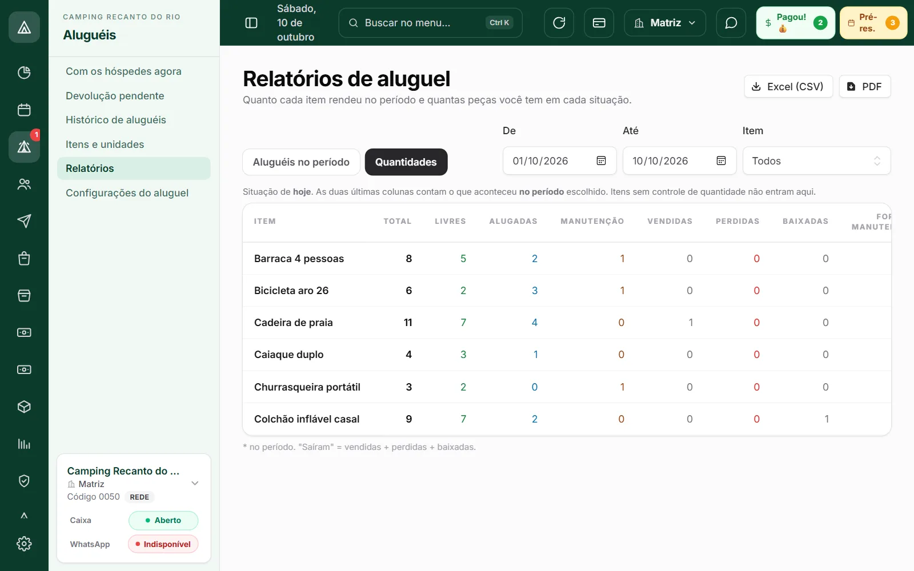The image size is (914, 571).
Task: Open the shield check sidebar icon
Action: tap(24, 481)
